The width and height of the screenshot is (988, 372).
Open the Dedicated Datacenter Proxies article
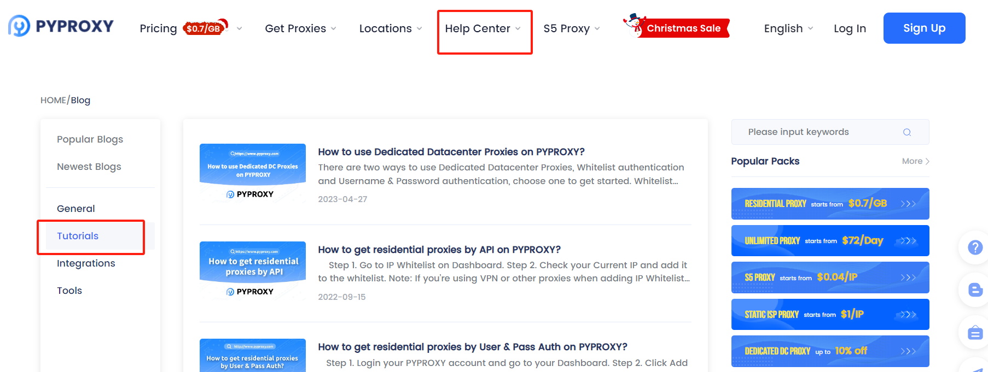(451, 151)
